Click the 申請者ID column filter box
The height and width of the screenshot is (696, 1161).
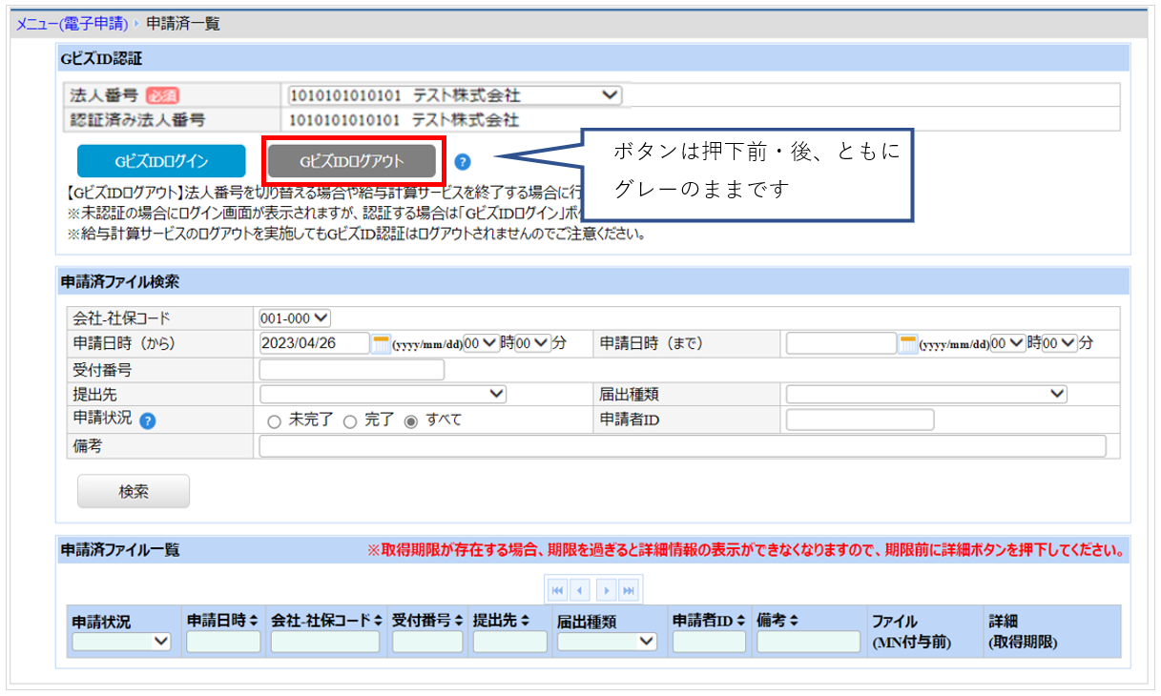[x=710, y=643]
